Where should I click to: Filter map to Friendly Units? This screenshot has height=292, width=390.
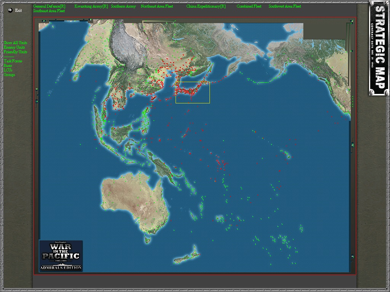pos(15,52)
